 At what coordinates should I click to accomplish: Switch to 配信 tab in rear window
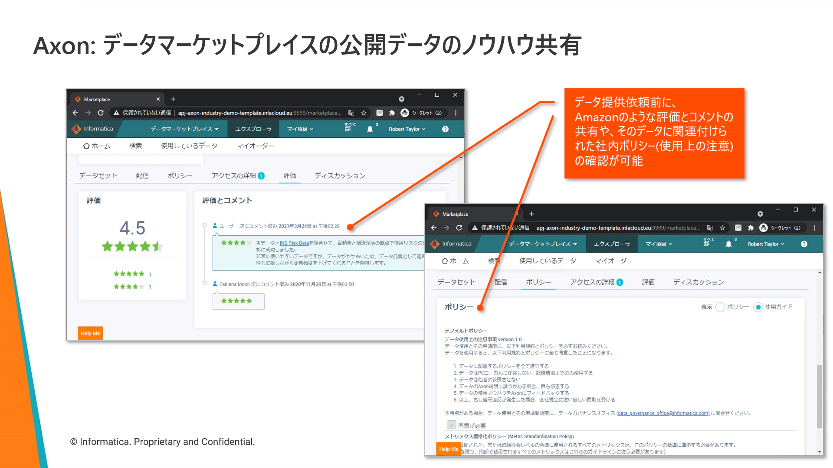(x=142, y=175)
